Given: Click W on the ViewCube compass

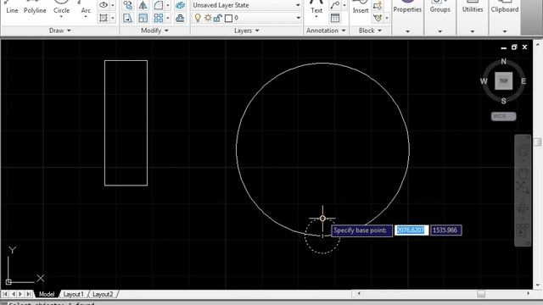Looking at the screenshot, I should [x=484, y=81].
